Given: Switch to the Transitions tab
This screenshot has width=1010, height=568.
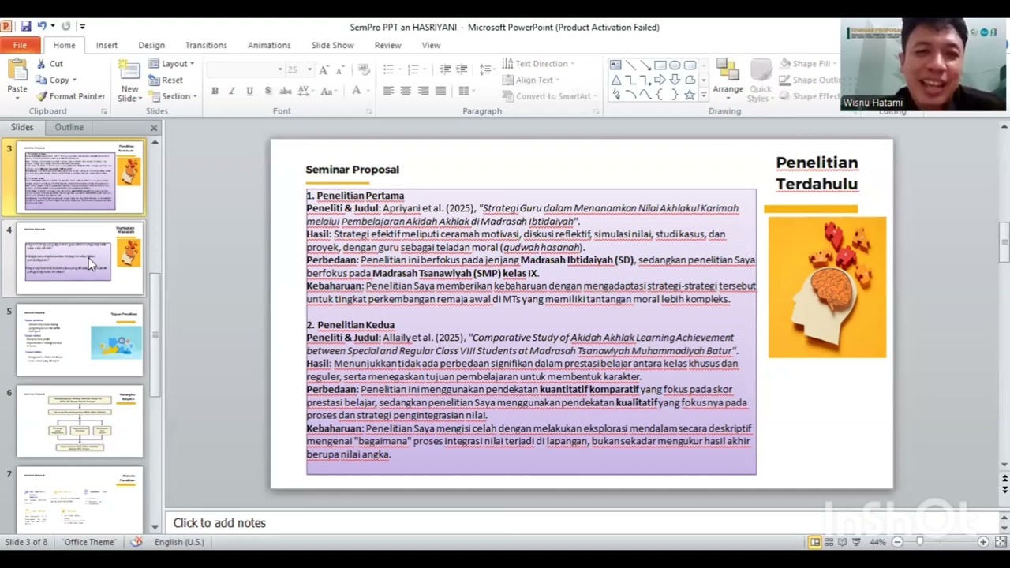Looking at the screenshot, I should click(206, 45).
